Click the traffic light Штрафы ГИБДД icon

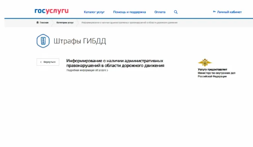click(x=43, y=41)
